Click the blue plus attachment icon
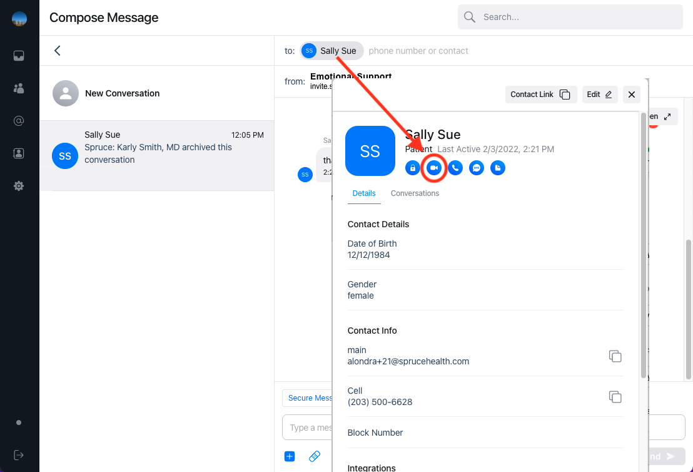 click(x=290, y=456)
